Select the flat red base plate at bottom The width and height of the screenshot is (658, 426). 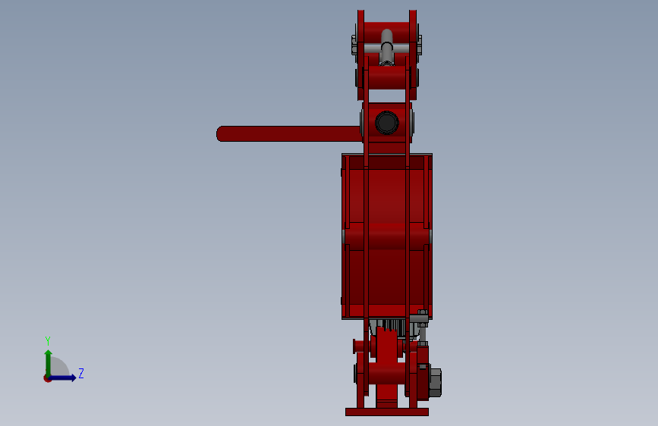pos(387,412)
